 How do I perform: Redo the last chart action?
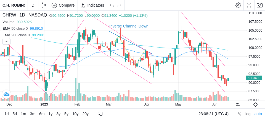coord(119,5)
